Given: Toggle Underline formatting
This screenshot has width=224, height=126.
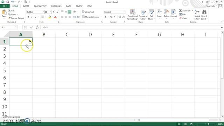Looking at the screenshot, I should tap(35, 17).
